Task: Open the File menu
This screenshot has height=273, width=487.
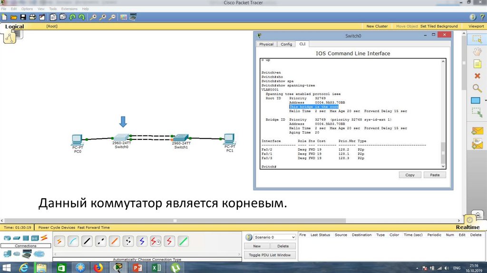Action: pyautogui.click(x=3, y=9)
